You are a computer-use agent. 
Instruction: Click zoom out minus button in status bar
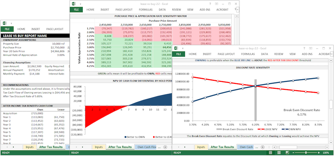[x=294, y=153]
